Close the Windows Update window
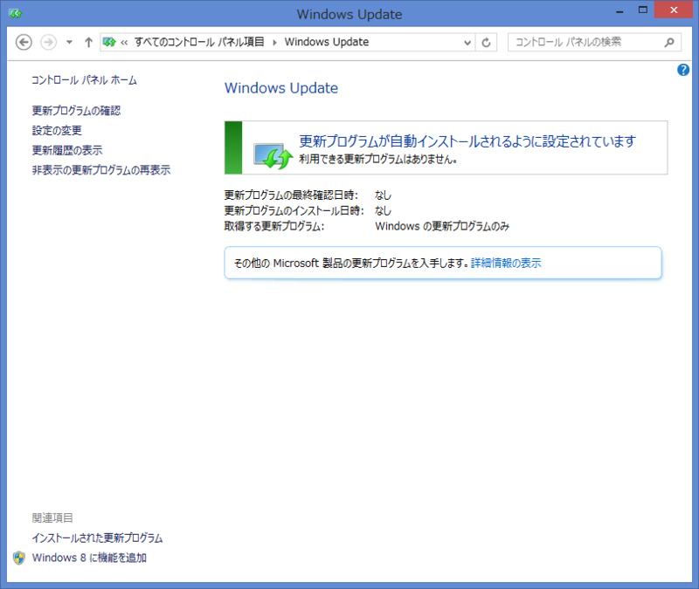Image resolution: width=699 pixels, height=589 pixels. (673, 10)
